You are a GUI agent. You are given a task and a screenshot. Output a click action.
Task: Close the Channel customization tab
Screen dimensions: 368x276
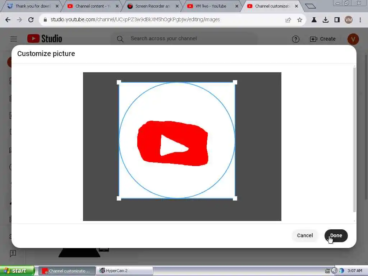pos(296,6)
